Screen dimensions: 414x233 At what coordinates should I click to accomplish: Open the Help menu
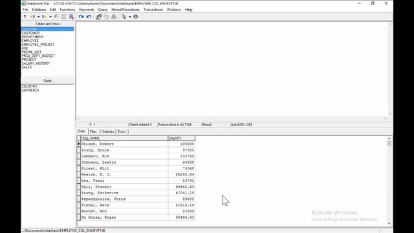coord(188,10)
